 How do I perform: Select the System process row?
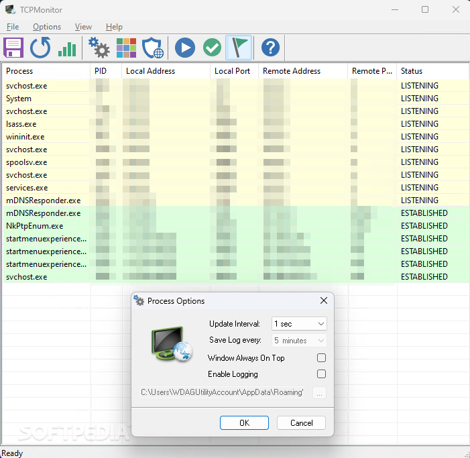(235, 99)
